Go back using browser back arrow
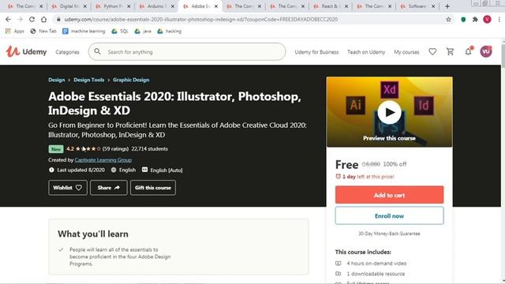This screenshot has height=284, width=505. point(8,19)
